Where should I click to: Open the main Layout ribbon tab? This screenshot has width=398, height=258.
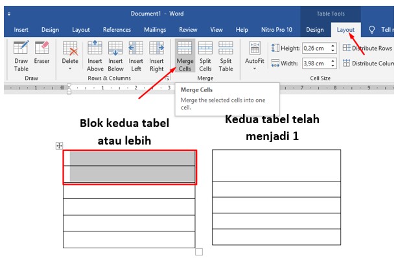coord(81,30)
